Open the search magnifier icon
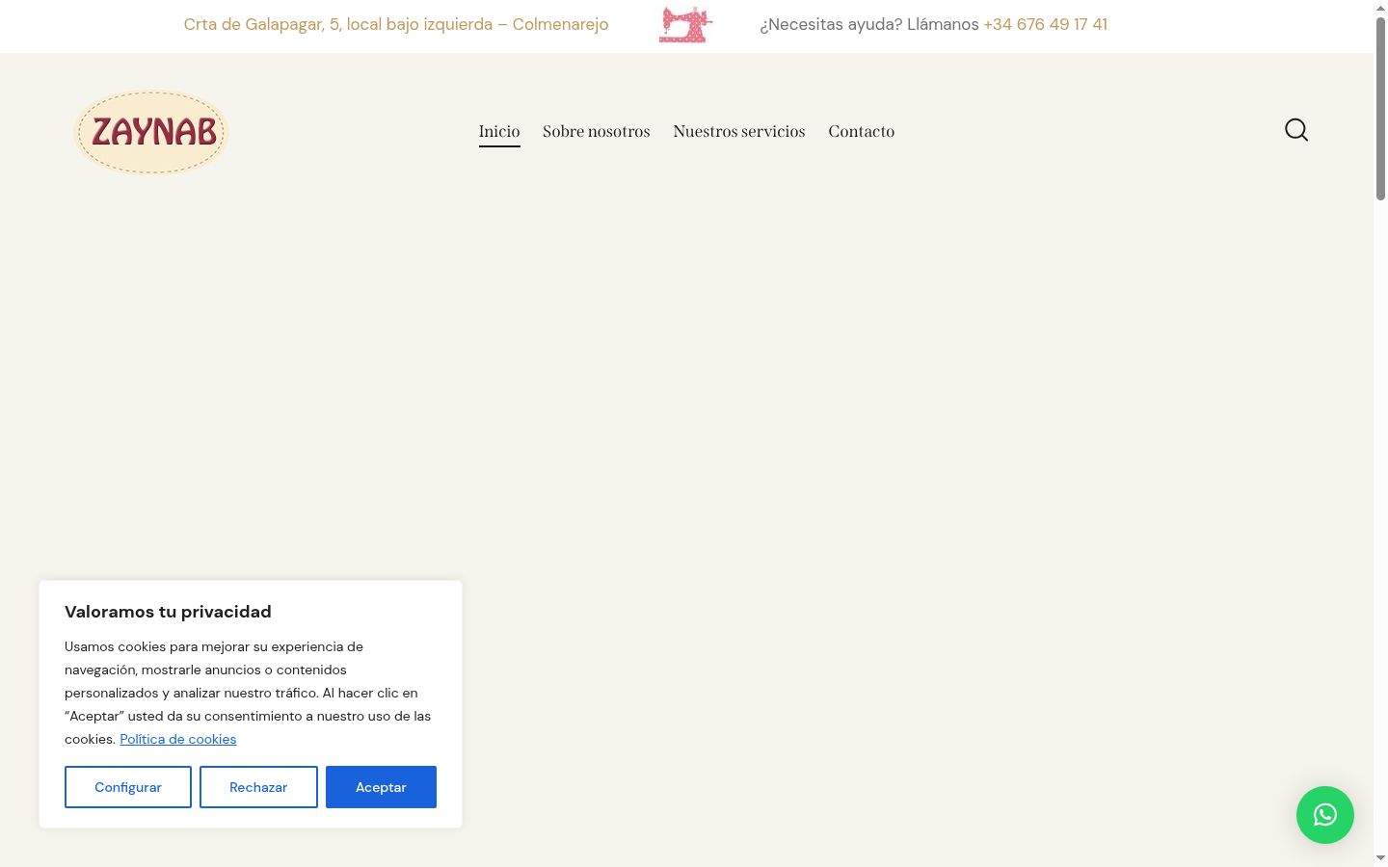1388x867 pixels. coord(1296,130)
